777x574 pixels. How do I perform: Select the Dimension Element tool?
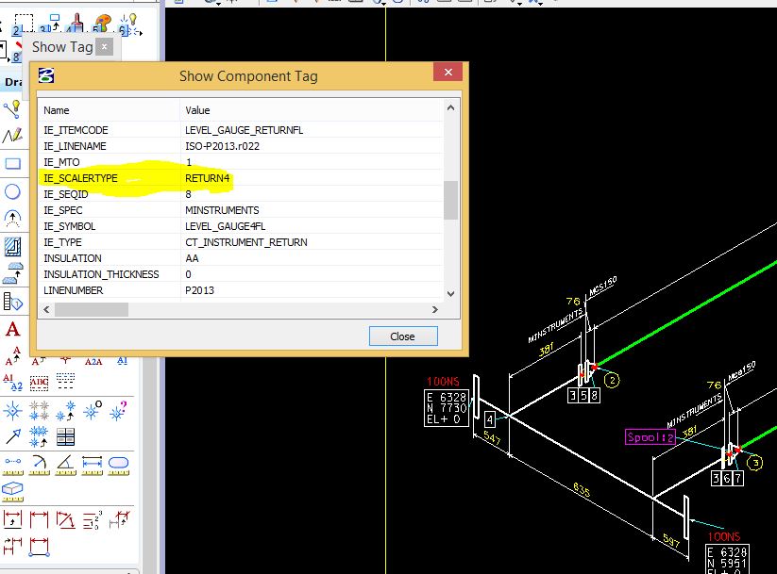pos(12,519)
